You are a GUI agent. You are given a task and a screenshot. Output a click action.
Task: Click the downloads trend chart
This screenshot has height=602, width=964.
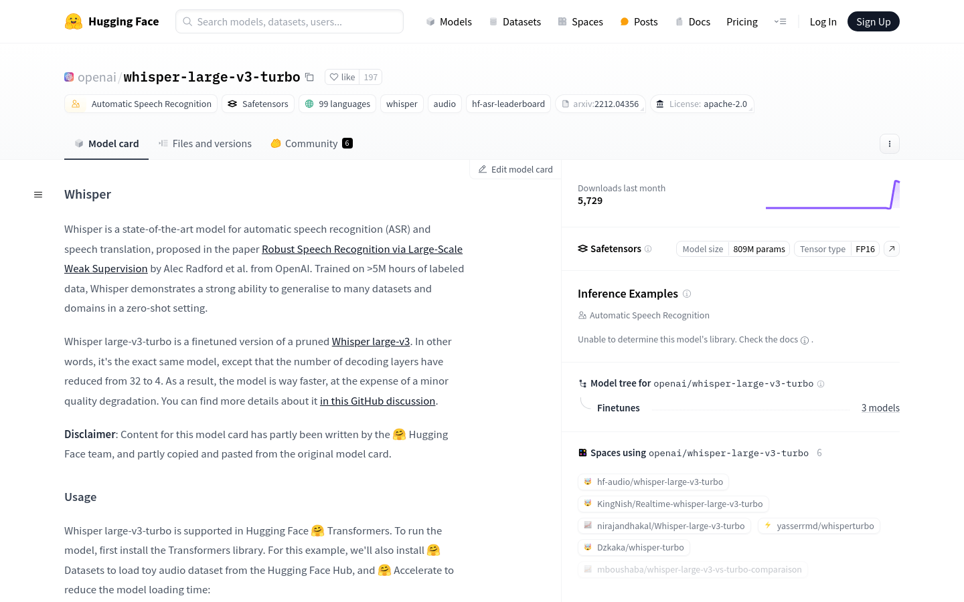click(x=832, y=195)
